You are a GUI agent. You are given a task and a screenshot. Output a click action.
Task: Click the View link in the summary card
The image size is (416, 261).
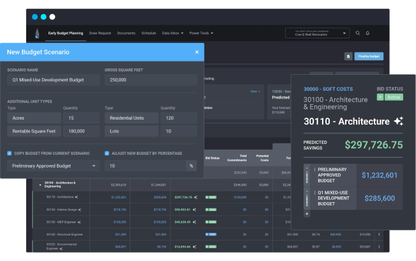click(x=254, y=91)
